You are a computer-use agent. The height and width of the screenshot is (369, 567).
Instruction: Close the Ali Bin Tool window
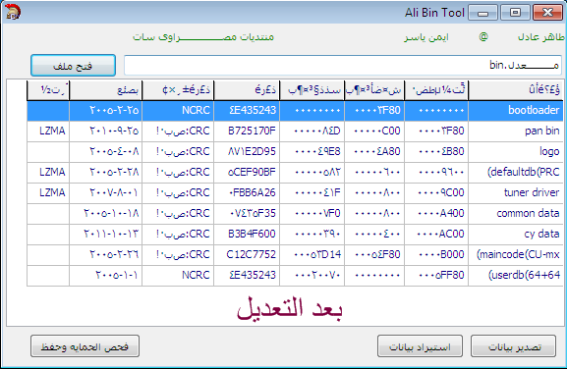(x=547, y=13)
